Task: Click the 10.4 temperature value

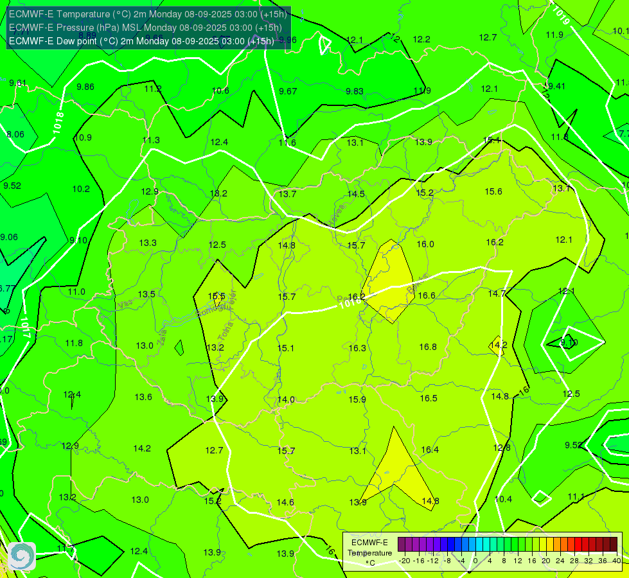Action: point(503,499)
